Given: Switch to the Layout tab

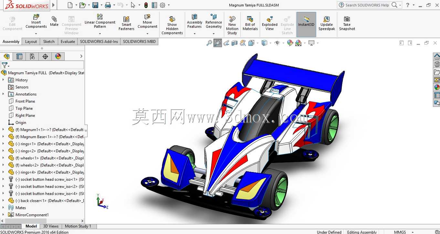Looking at the screenshot, I should click(31, 42).
